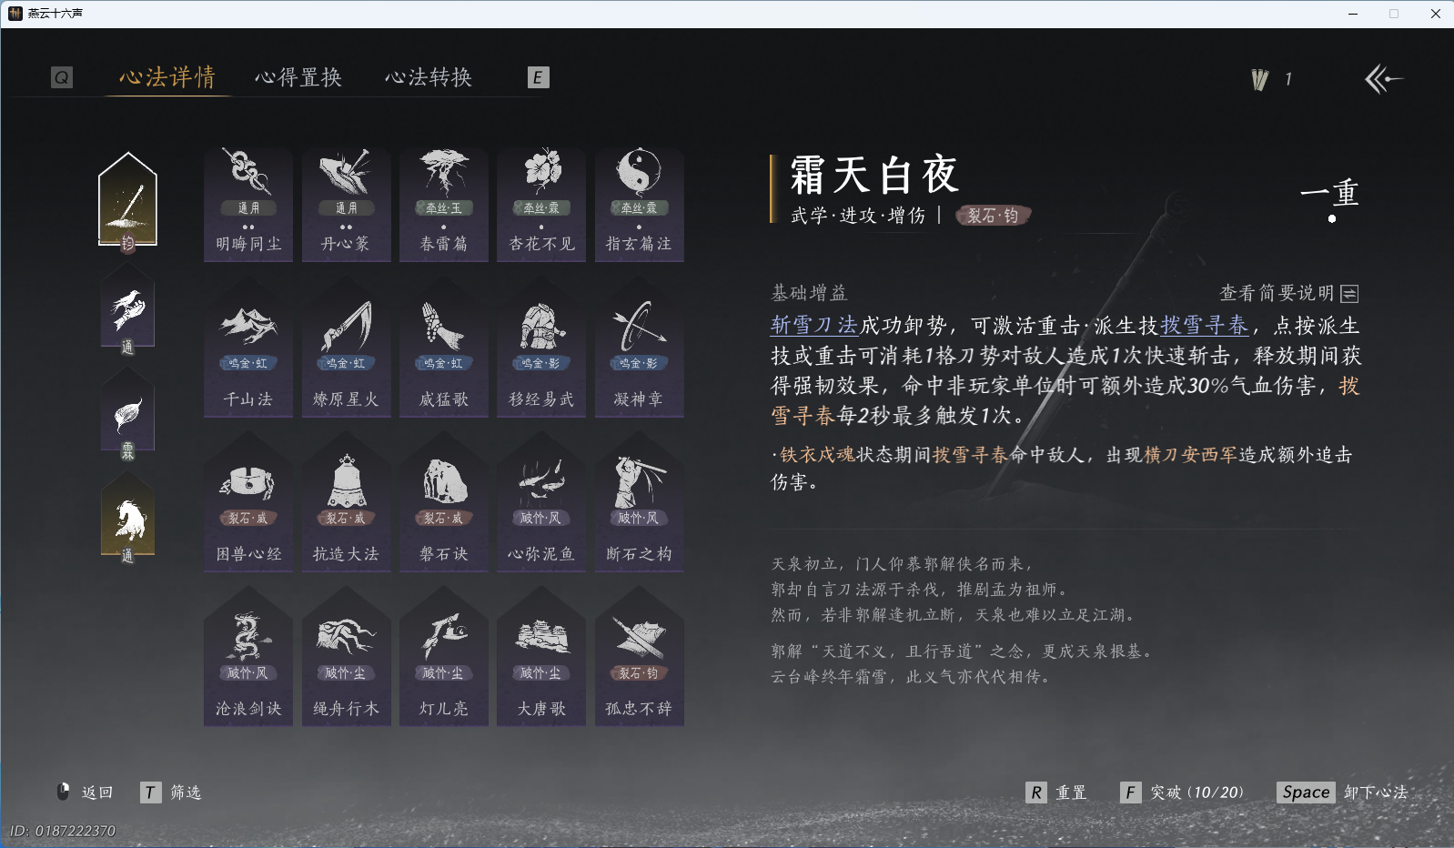
Task: Click the currency token icon at top right
Action: pos(1260,80)
